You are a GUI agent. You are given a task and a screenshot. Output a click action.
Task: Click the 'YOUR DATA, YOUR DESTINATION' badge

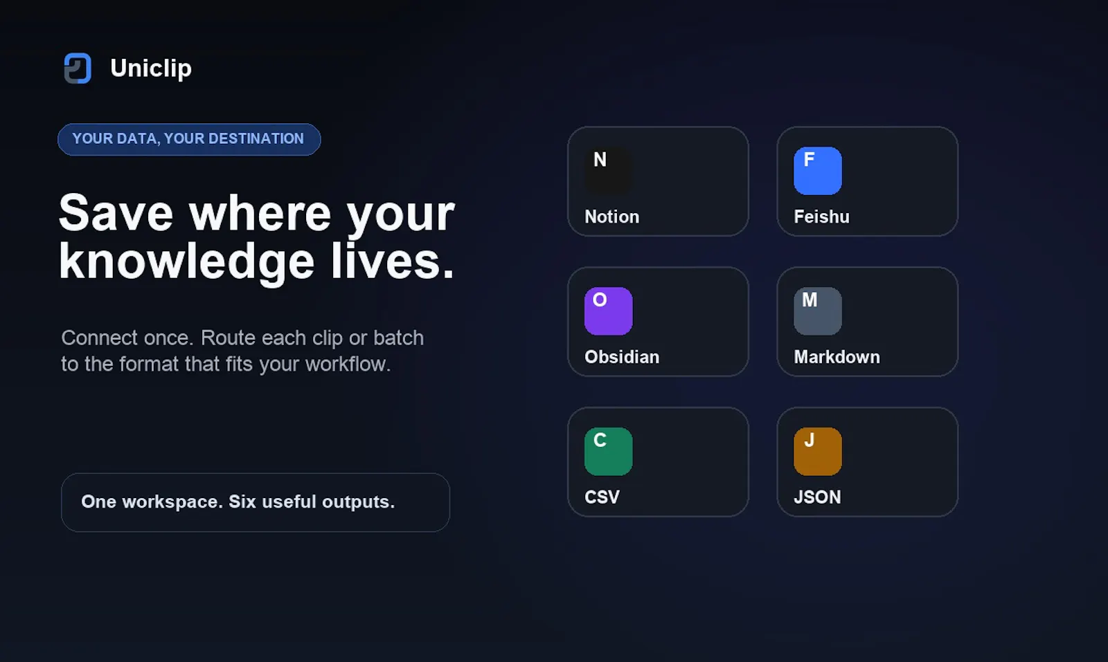point(189,139)
